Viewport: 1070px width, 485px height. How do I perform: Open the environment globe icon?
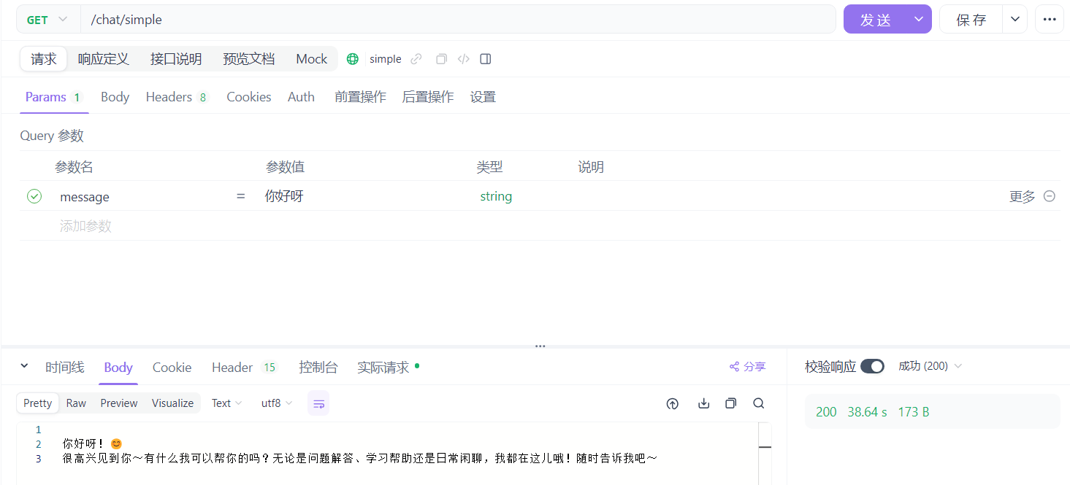(352, 58)
